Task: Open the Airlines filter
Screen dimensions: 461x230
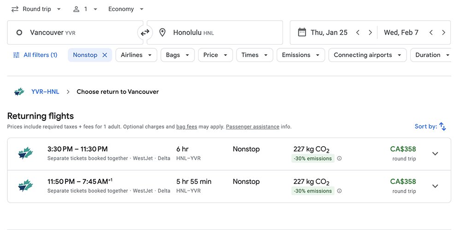Action: (136, 55)
